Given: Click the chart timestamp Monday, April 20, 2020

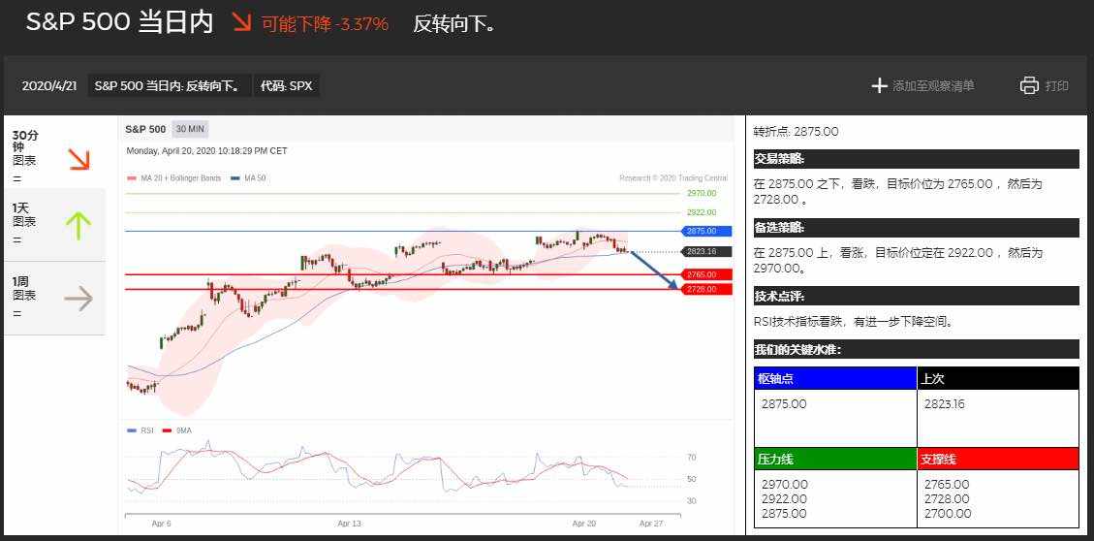Looking at the screenshot, I should click(206, 151).
